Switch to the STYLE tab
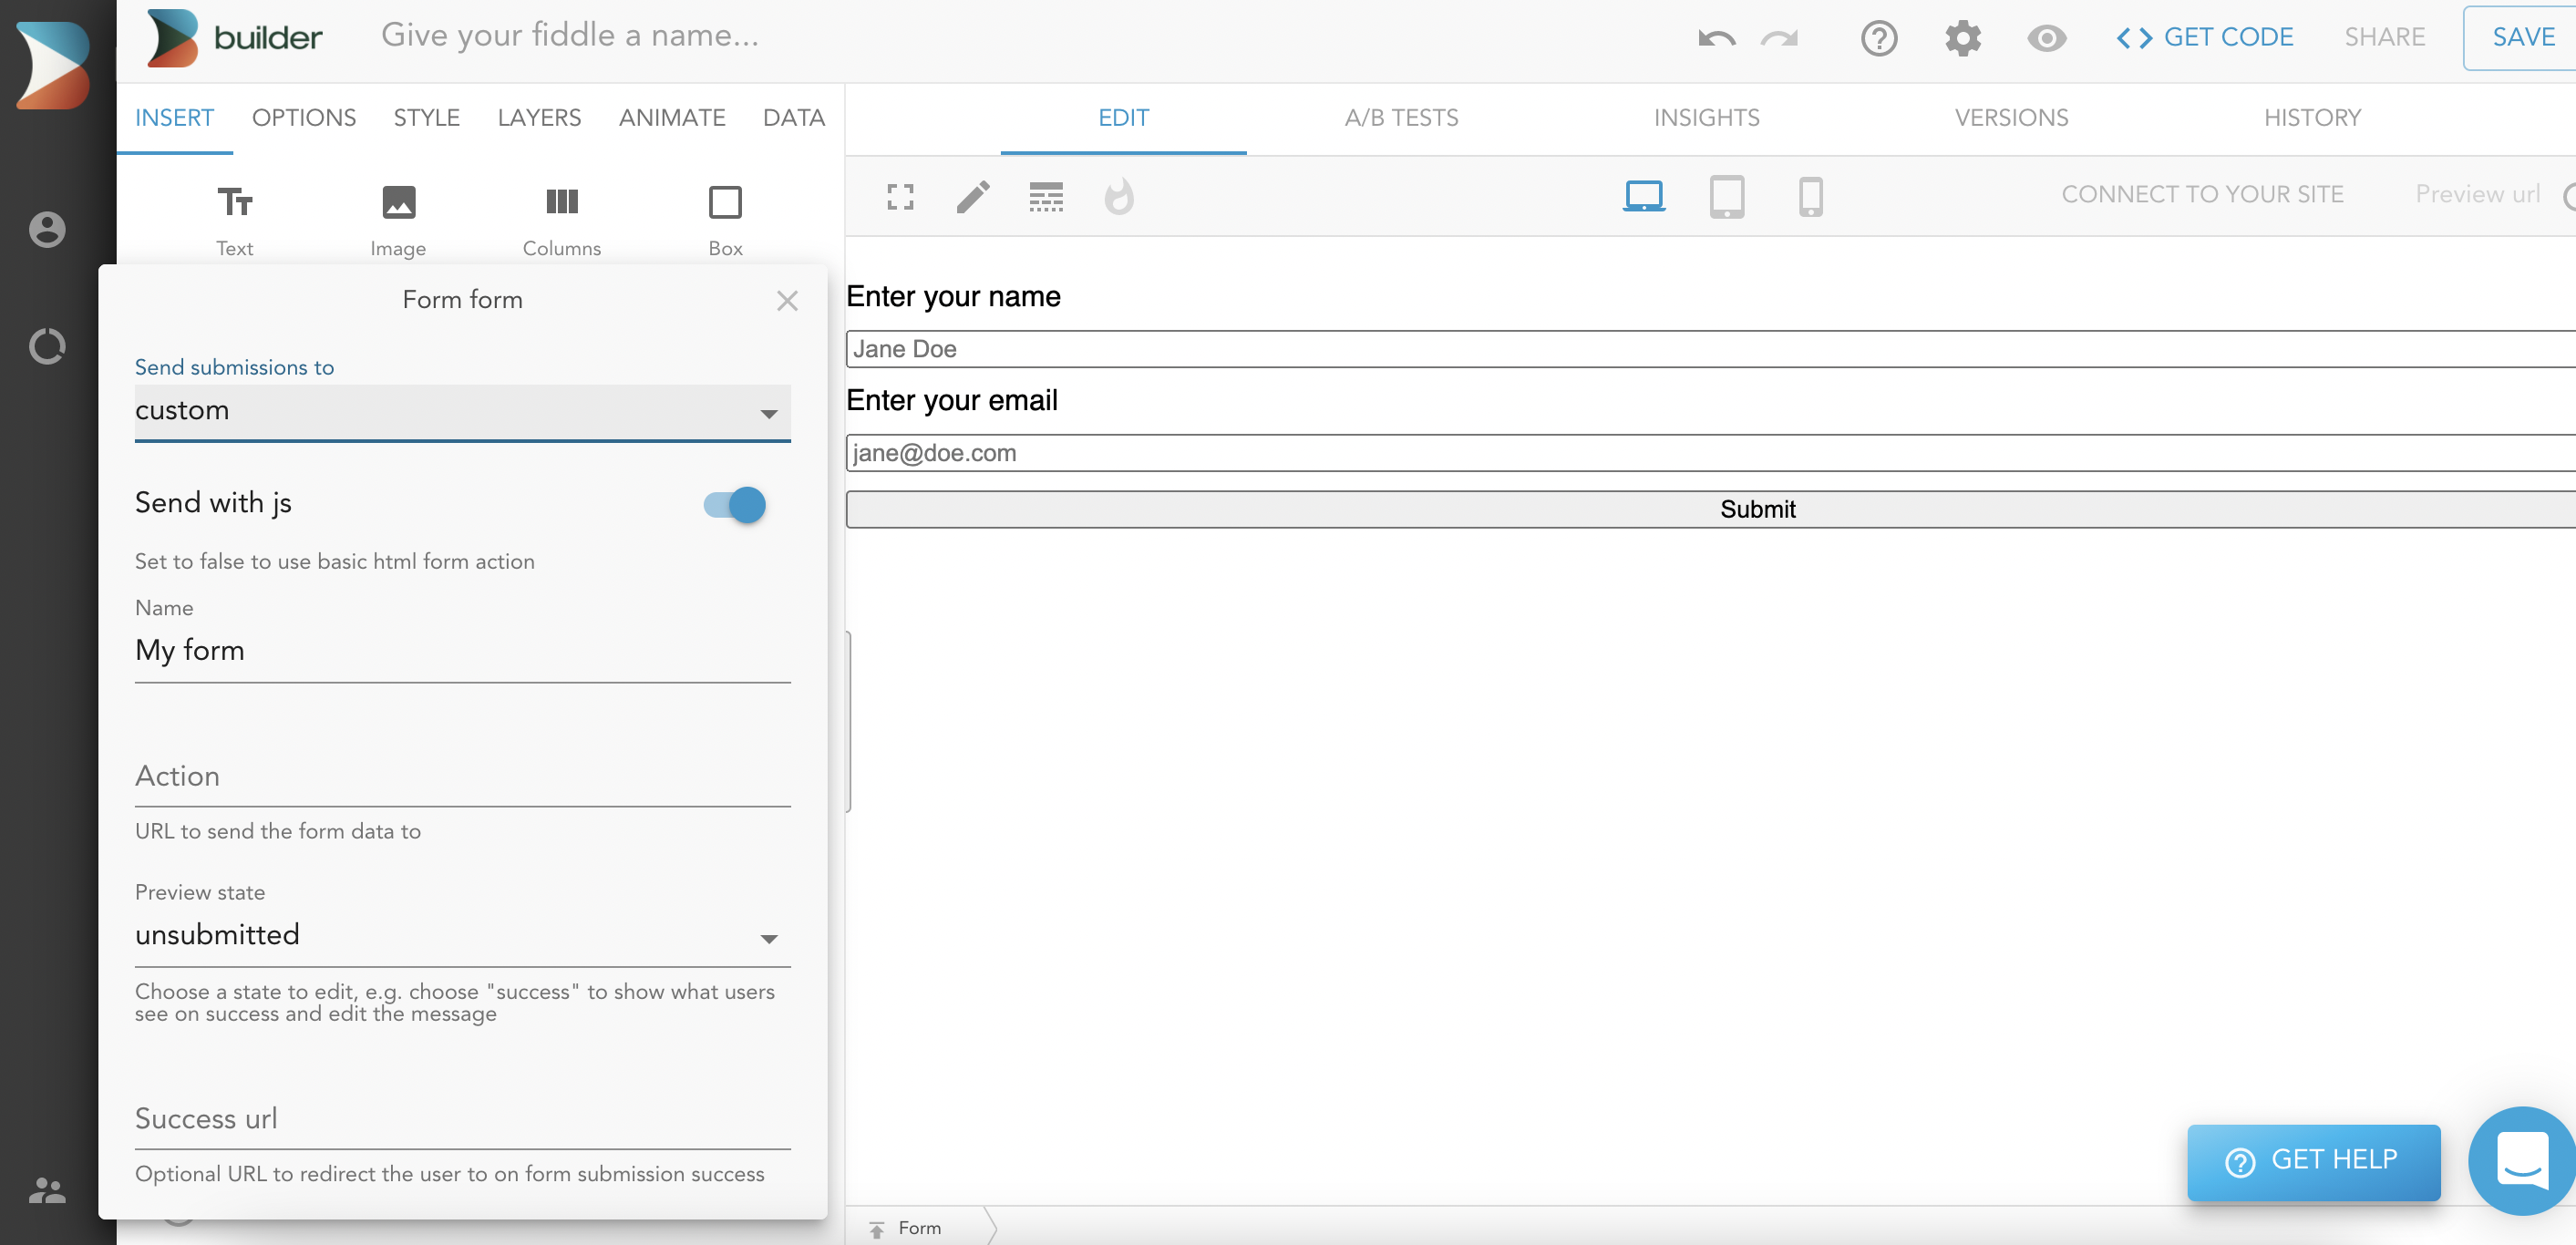Image resolution: width=2576 pixels, height=1245 pixels. 426,118
